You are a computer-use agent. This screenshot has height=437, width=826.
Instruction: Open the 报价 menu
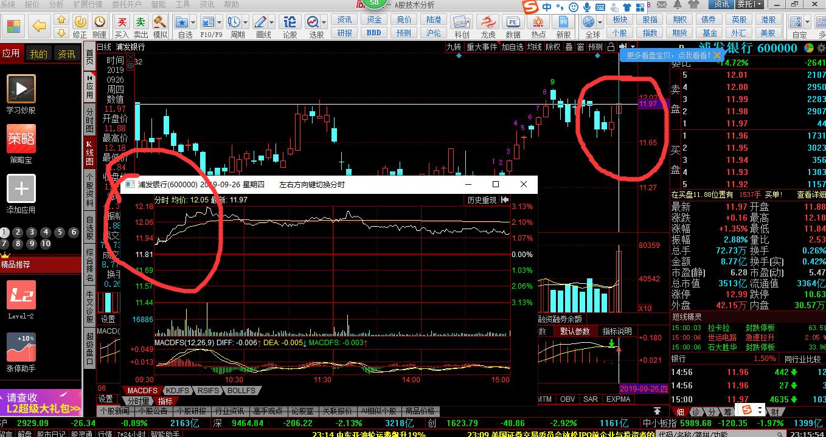point(32,4)
